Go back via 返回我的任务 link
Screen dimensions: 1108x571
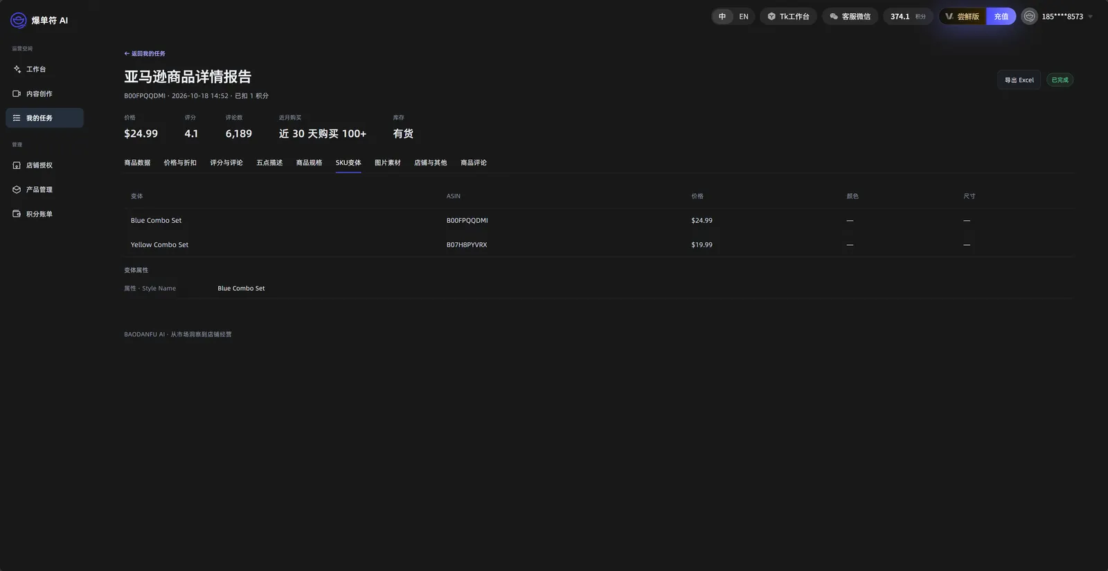tap(145, 53)
